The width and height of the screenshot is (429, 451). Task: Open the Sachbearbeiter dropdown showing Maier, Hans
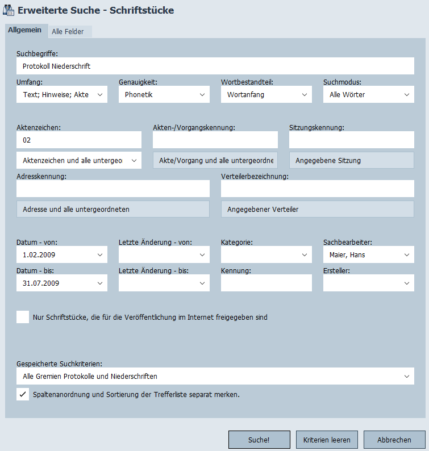tap(368, 255)
